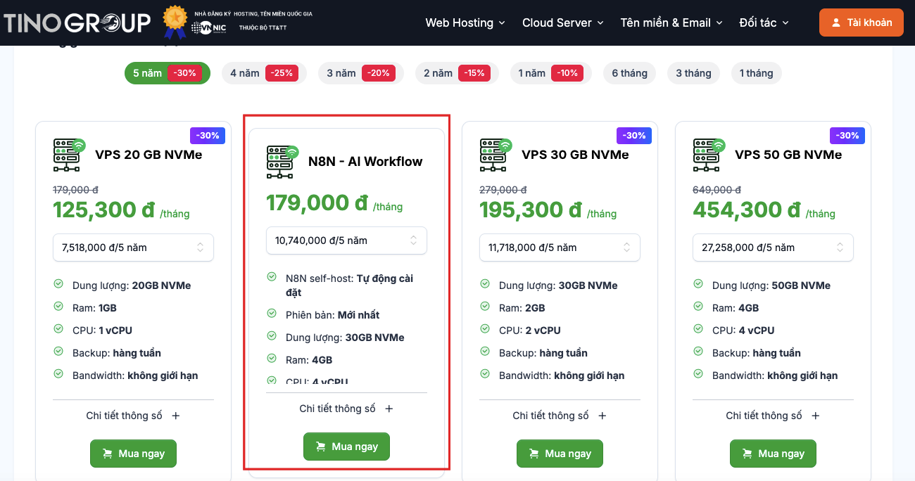Viewport: 915px width, 481px height.
Task: Click the check icon beside Ram: 1GB
Action: coord(58,307)
